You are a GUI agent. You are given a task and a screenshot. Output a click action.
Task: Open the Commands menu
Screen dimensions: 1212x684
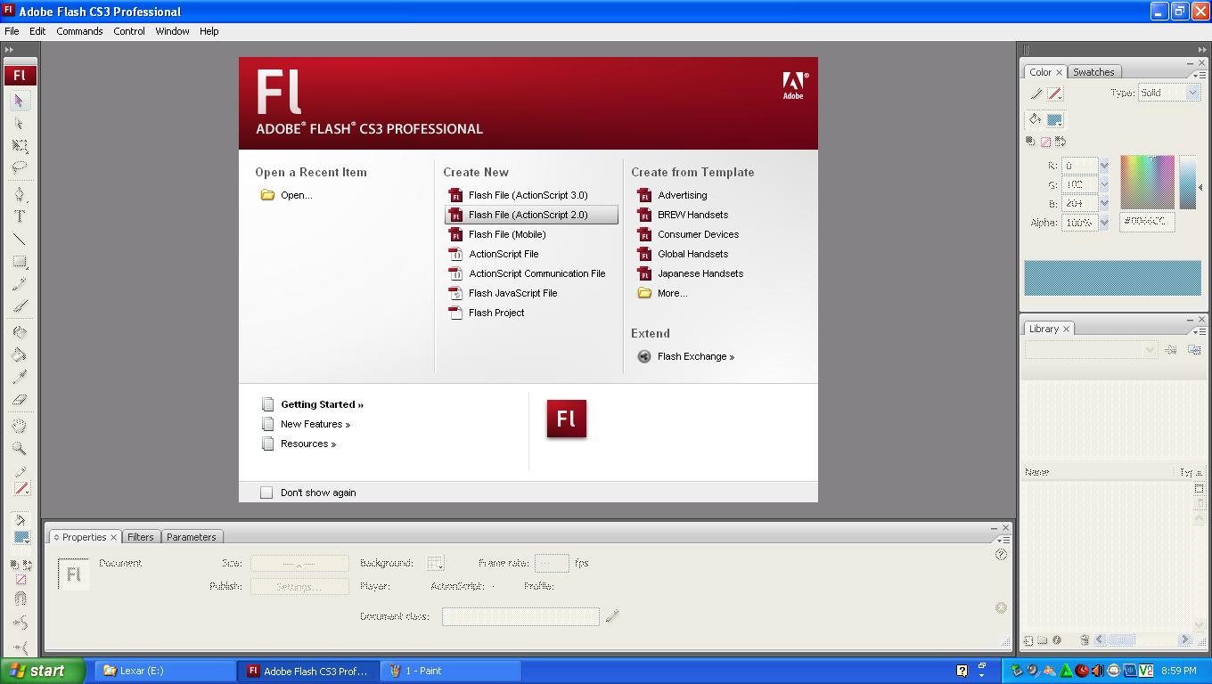click(x=79, y=31)
